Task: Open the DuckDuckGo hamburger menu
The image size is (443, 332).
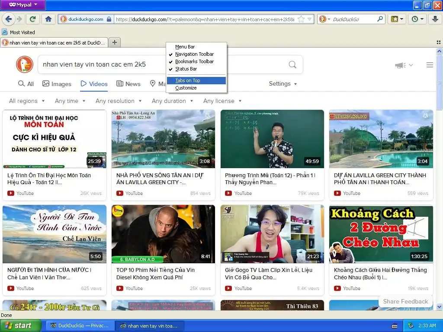Action: pyautogui.click(x=430, y=65)
